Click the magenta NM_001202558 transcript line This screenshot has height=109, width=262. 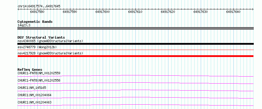[135, 83]
